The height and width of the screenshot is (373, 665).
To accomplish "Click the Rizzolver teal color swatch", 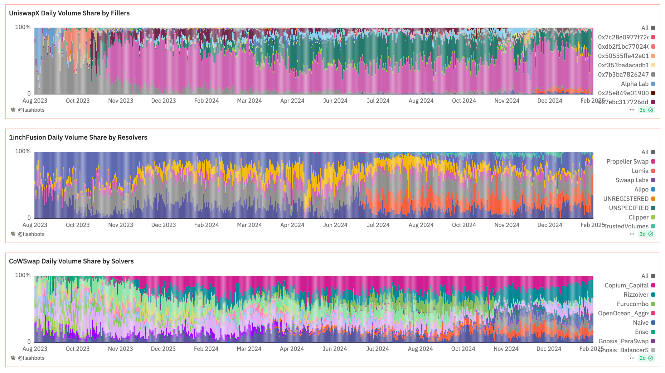I will tap(653, 295).
